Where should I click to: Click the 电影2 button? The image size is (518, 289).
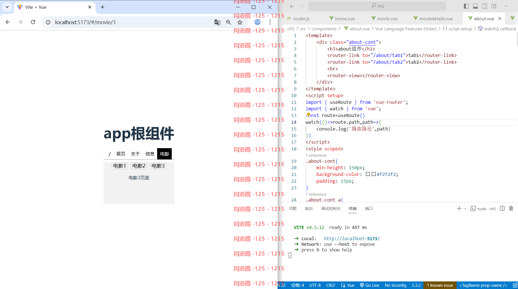click(139, 166)
